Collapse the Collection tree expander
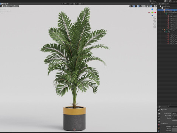 160,8
